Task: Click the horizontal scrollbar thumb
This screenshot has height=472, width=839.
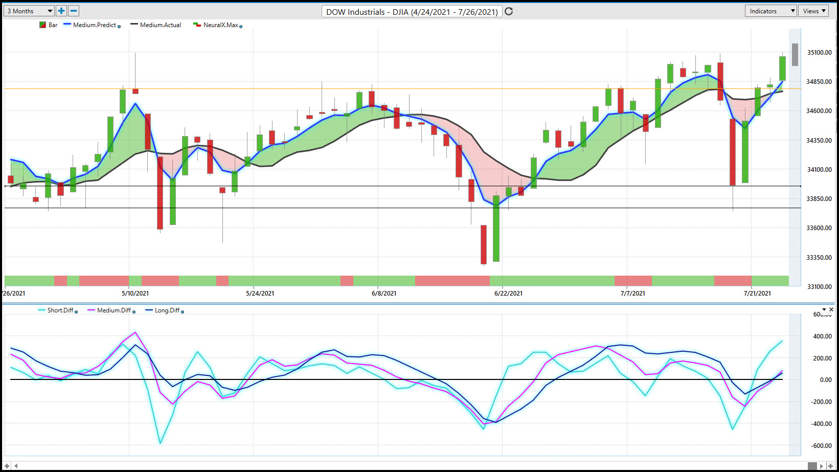Action: 812,466
